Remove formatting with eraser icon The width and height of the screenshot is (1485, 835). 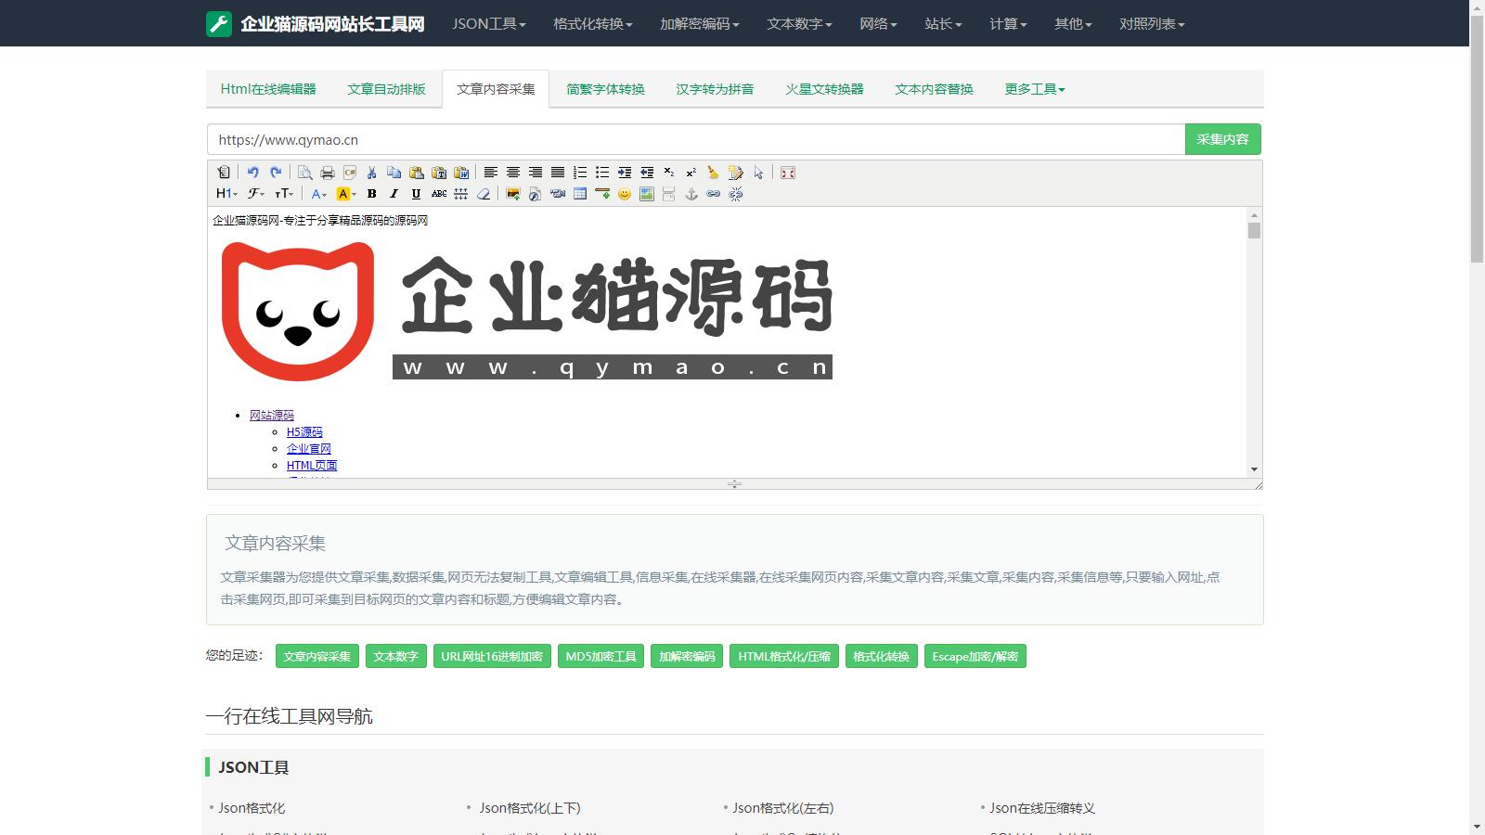click(x=484, y=194)
